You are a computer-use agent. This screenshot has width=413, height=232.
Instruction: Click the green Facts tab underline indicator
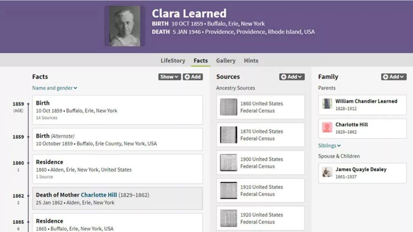click(200, 65)
